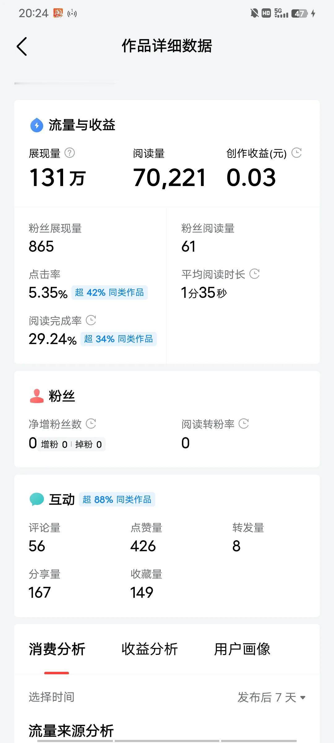334x743 pixels.
Task: Tap the 超 42% 同类作品 badge
Action: pos(109,293)
